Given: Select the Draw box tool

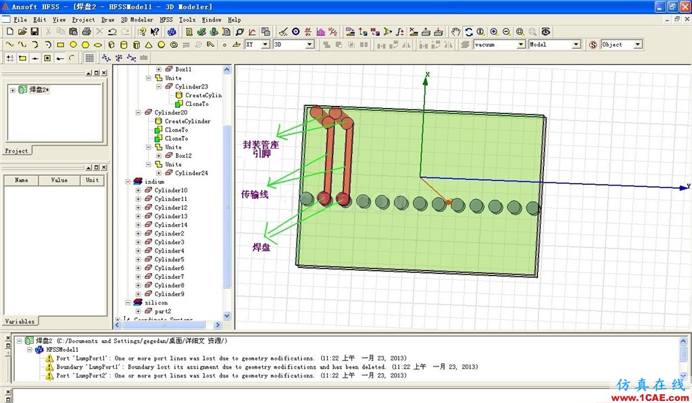Looking at the screenshot, I should [x=112, y=45].
